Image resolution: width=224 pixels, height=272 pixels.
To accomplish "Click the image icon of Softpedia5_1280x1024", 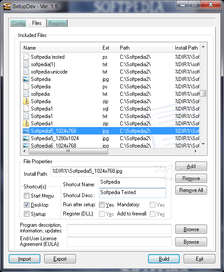I will click(26, 138).
